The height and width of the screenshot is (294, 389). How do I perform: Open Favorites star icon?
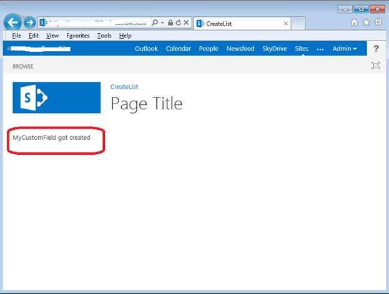(366, 22)
